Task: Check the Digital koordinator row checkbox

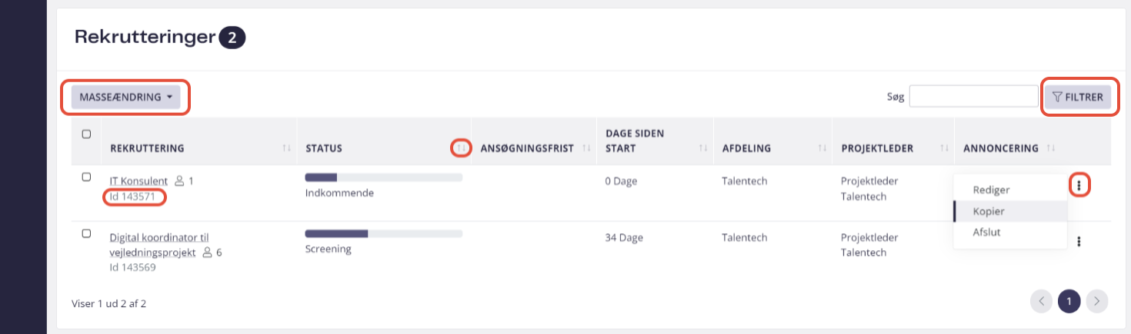Action: click(86, 233)
